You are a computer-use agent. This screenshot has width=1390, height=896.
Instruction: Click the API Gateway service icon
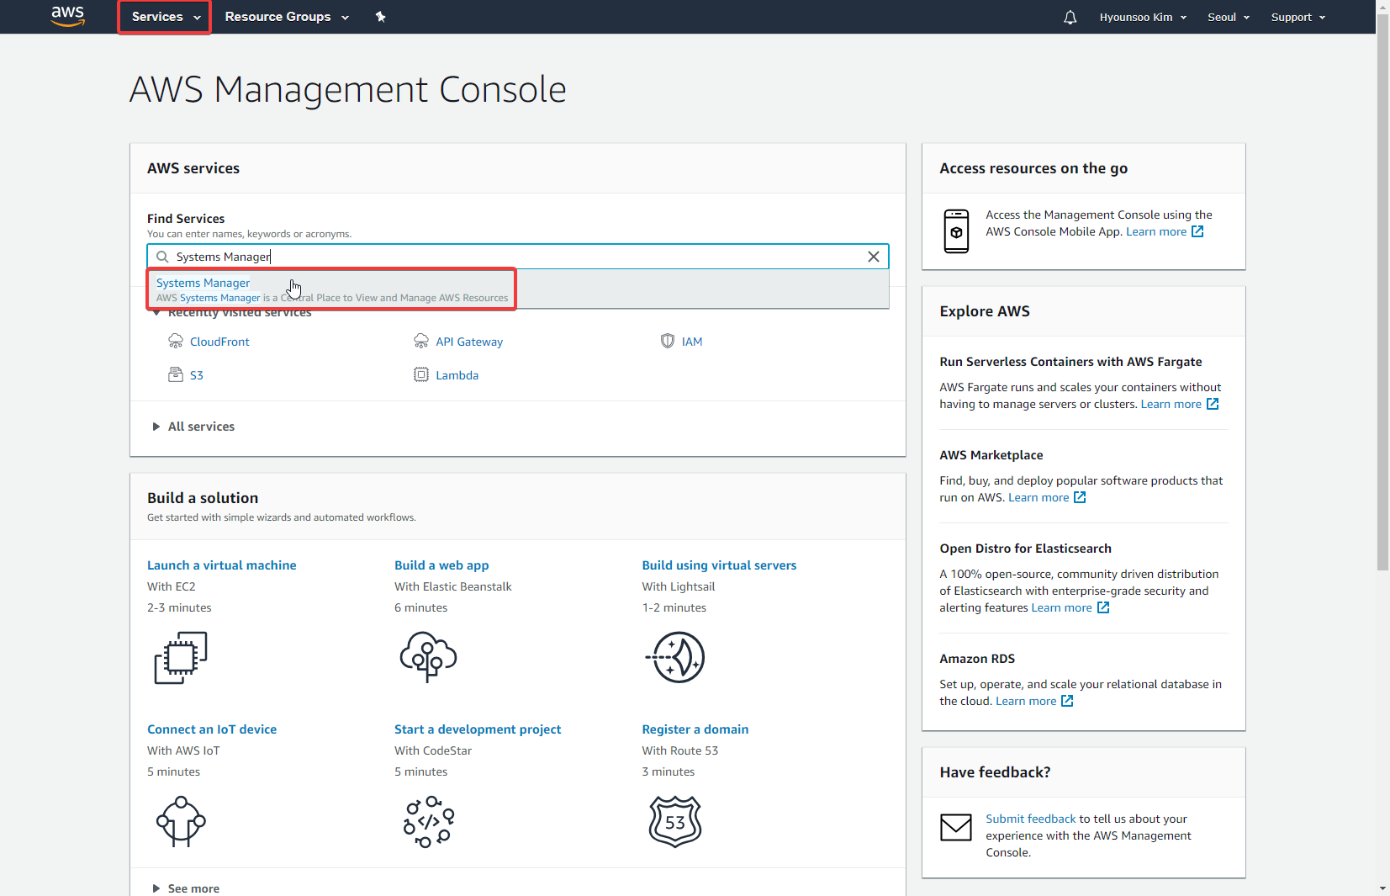coord(421,341)
